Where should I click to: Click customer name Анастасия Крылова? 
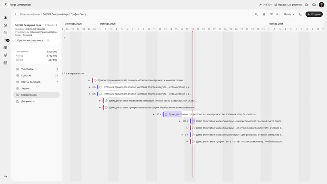pyautogui.click(x=35, y=29)
